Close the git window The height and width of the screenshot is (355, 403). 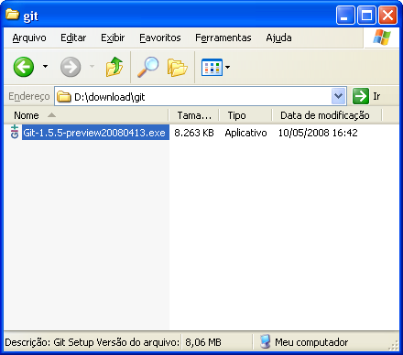coord(387,15)
